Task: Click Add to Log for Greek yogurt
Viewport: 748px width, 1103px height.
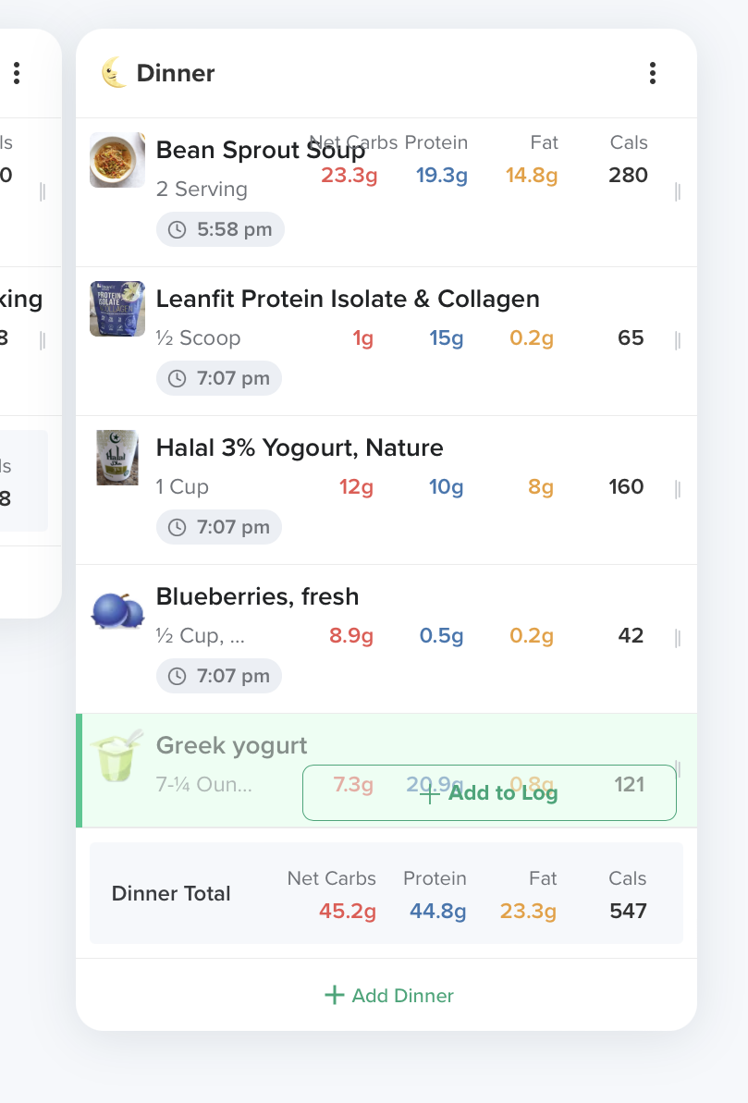Action: [x=489, y=792]
